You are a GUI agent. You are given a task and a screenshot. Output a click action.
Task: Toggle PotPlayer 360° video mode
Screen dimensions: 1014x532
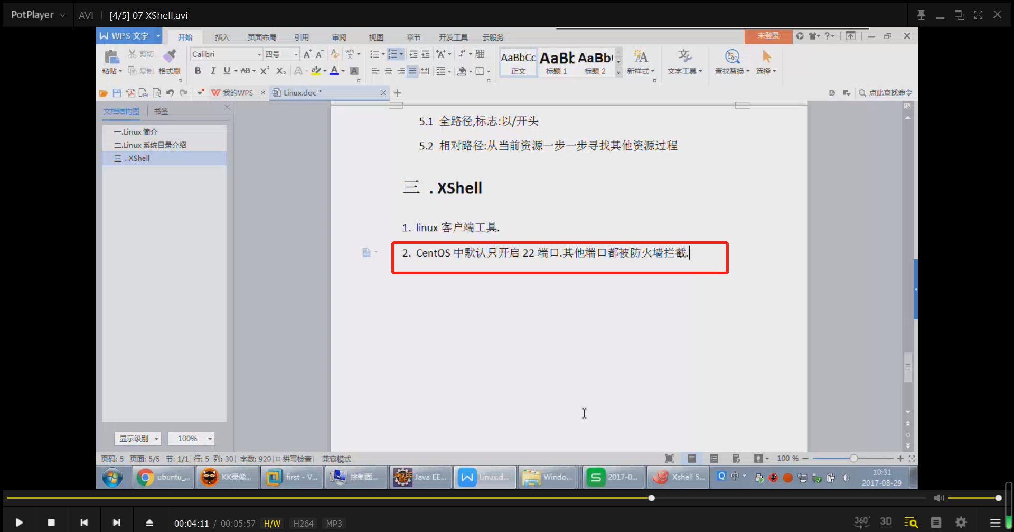click(862, 522)
